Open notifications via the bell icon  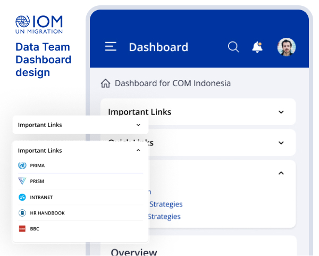tap(257, 47)
